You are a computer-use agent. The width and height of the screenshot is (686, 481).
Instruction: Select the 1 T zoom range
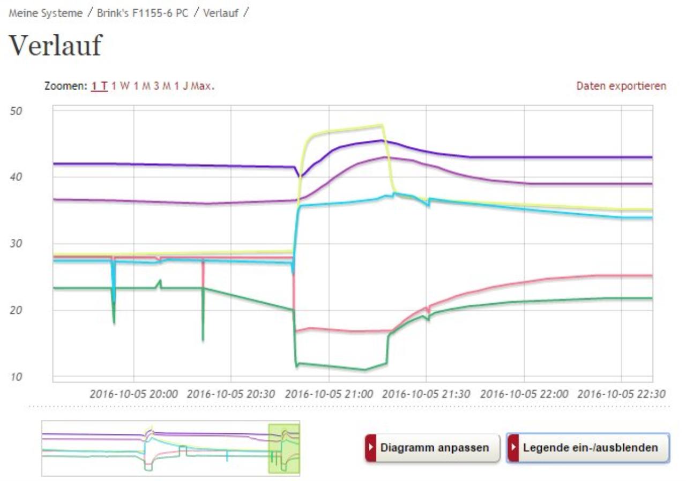[100, 86]
